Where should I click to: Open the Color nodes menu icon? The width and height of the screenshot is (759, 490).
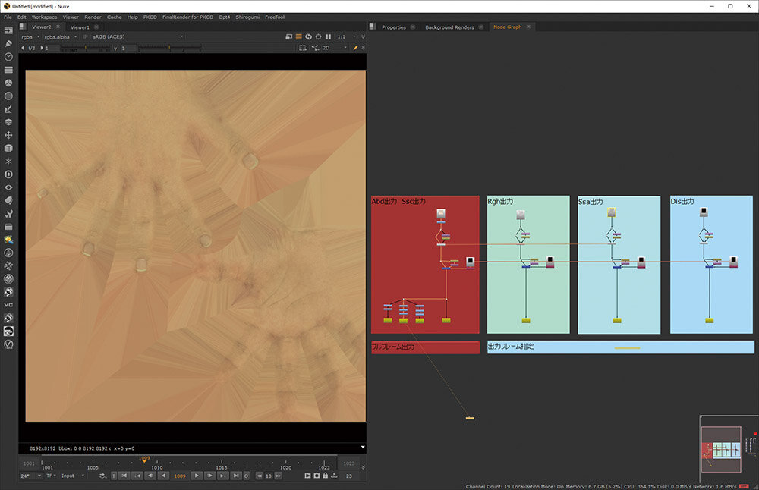tap(8, 83)
